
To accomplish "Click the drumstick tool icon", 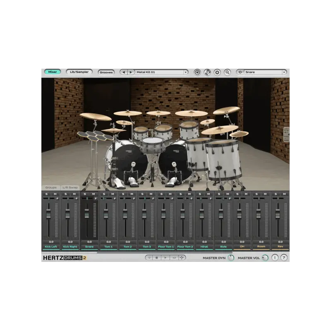I will pyautogui.click(x=207, y=72).
